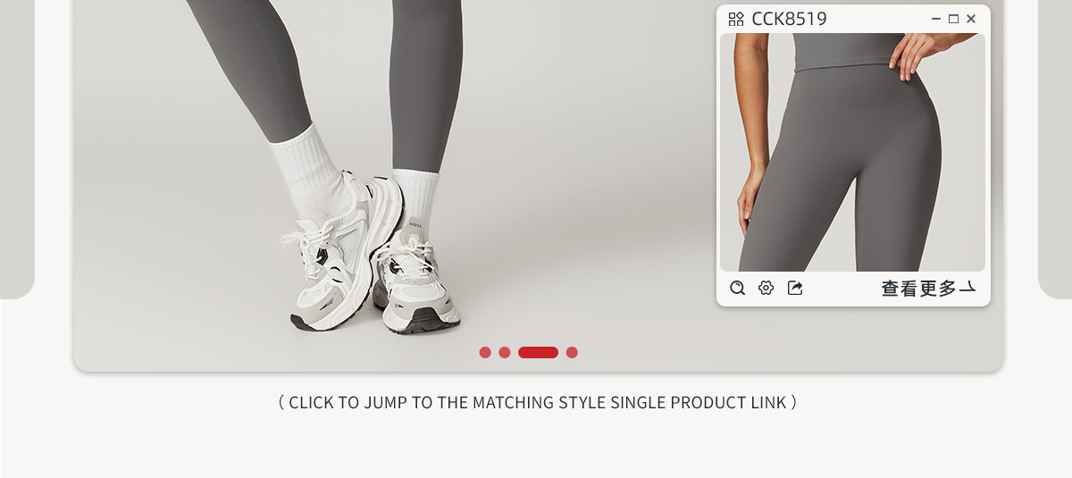This screenshot has width=1072, height=478.
Task: Open the magnifier search icon in product card
Action: point(737,288)
